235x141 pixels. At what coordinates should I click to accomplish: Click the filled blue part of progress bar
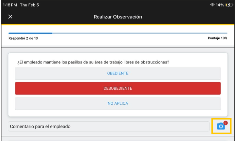pyautogui.click(x=30, y=33)
